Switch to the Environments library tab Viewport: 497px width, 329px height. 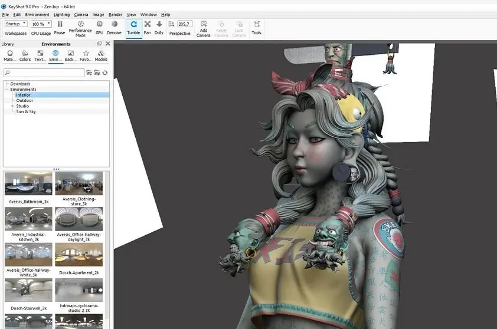coord(55,56)
